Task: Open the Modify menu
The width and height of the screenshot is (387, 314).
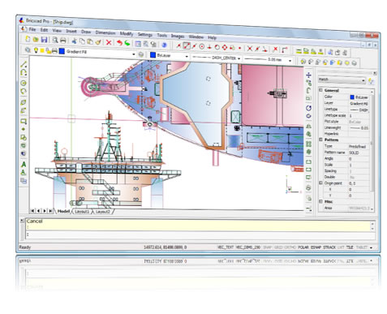Action: coord(127,33)
